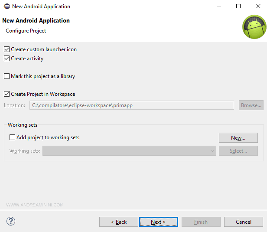Click the Eclipse icon in title bar
The height and width of the screenshot is (232, 267).
[6, 7]
